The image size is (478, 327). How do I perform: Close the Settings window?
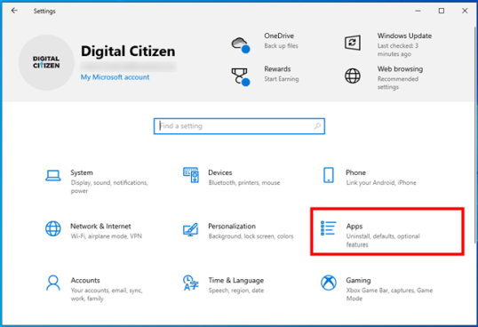[465, 11]
